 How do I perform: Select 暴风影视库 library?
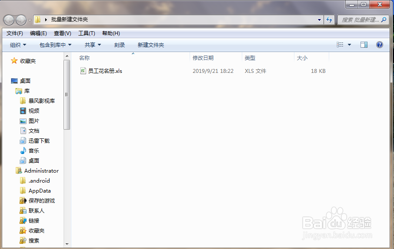point(37,101)
